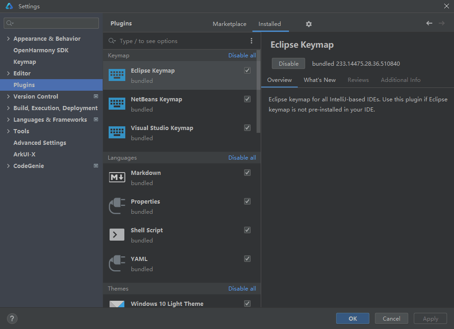Click the CodeGenie project-level icon

tap(96, 166)
